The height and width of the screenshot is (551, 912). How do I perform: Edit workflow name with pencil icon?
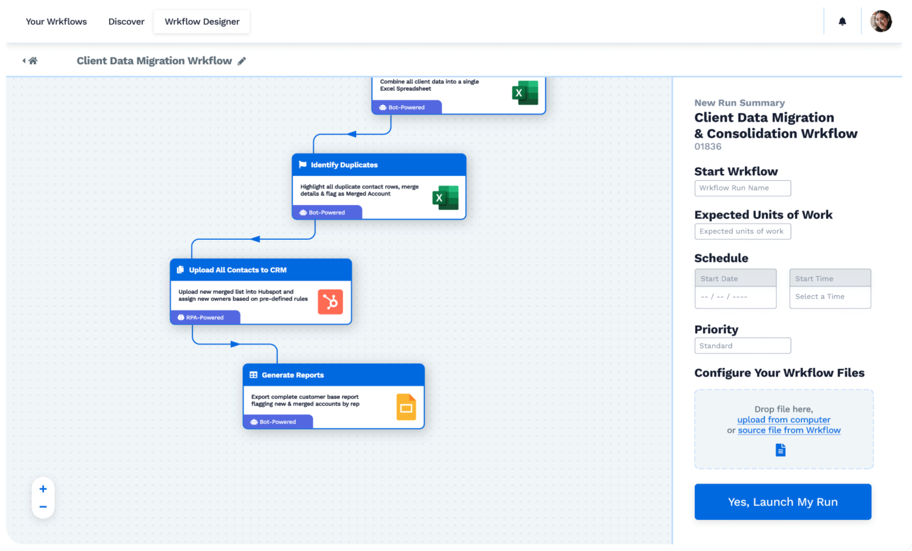(241, 61)
